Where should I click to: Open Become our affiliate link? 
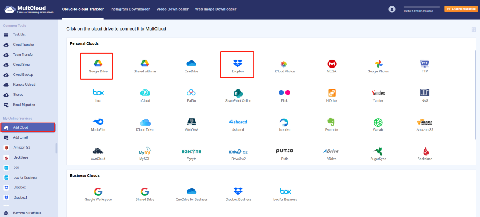tap(27, 213)
